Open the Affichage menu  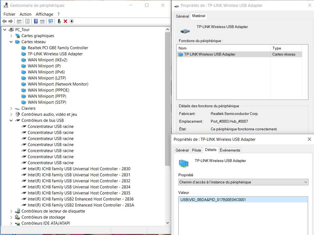click(x=44, y=14)
